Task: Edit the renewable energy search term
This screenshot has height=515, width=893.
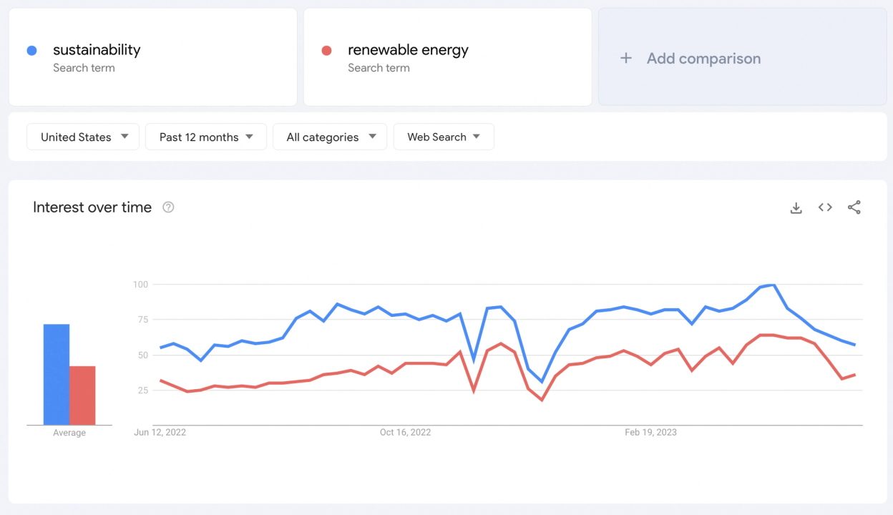Action: (408, 50)
